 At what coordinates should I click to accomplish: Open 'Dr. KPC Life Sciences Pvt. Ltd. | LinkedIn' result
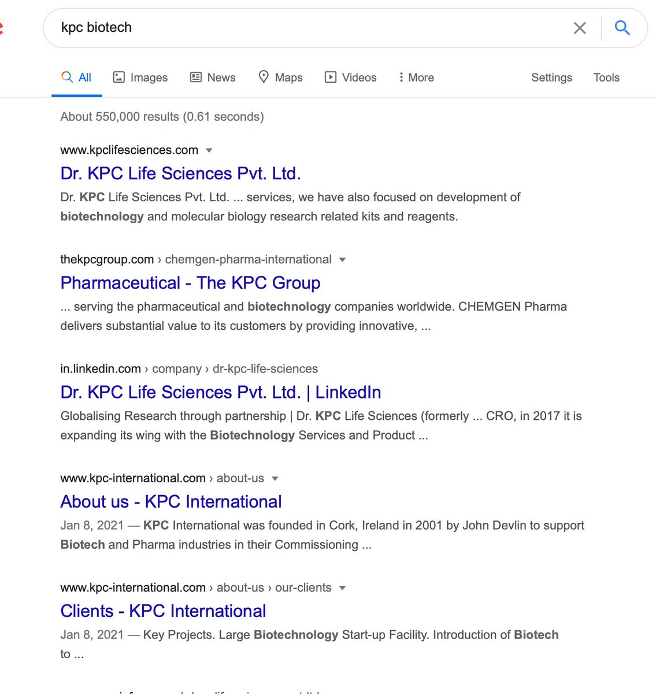click(x=221, y=392)
